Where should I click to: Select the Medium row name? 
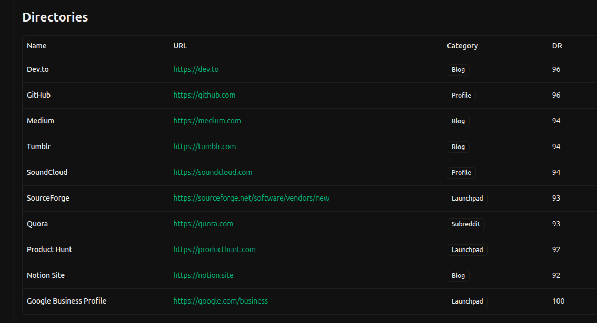(x=41, y=121)
